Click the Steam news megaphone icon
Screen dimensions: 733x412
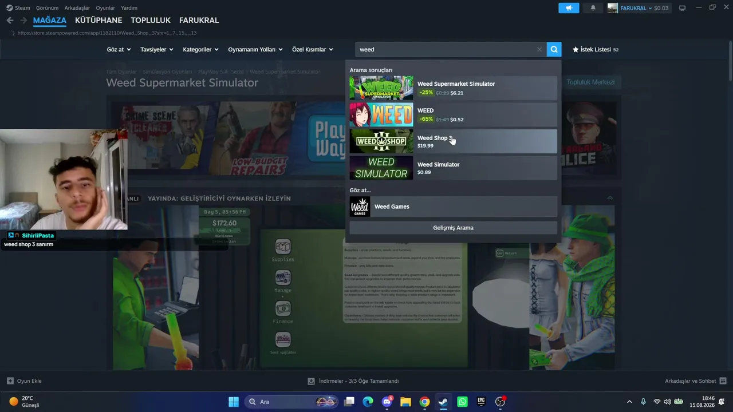pyautogui.click(x=569, y=8)
